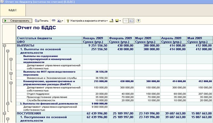Viewport: 213px width, 123px height.
Task: Click the printer icon beside Печать
Action: point(37,21)
